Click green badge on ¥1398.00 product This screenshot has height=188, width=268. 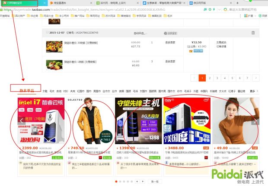pos(154,158)
